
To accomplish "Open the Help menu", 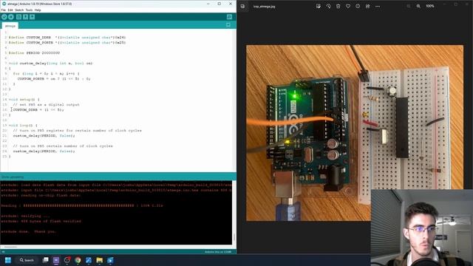I will (38, 10).
